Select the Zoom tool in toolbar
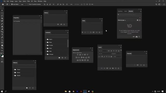This screenshot has height=93, width=166. tap(2, 48)
